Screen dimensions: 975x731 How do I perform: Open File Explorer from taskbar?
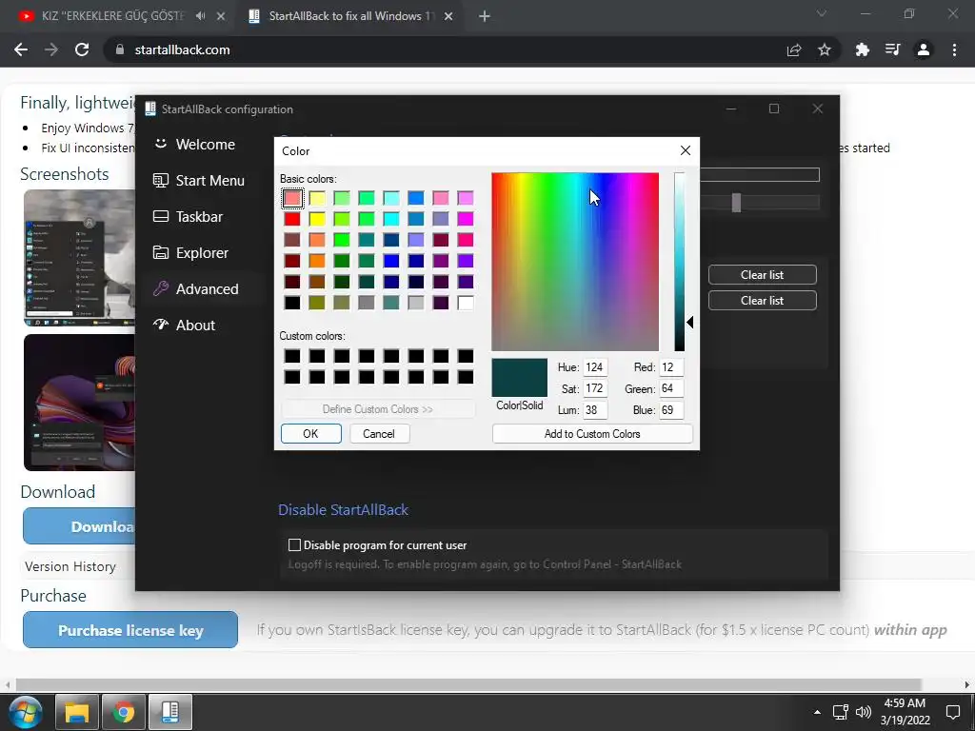[77, 712]
